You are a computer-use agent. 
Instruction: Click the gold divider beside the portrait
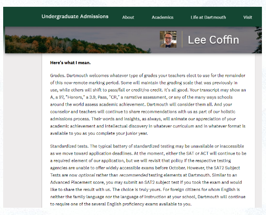coord(182,39)
